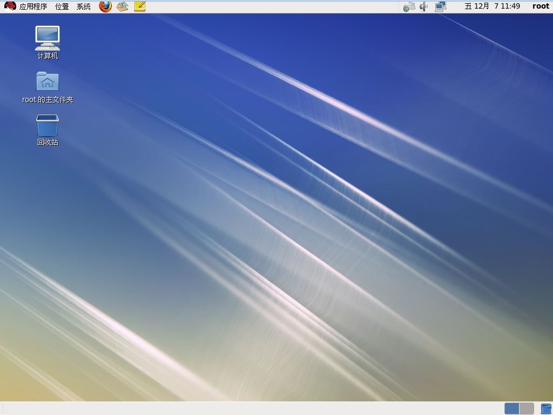The height and width of the screenshot is (415, 553).
Task: Click the Red Hat logo in the panel
Action: (x=10, y=6)
